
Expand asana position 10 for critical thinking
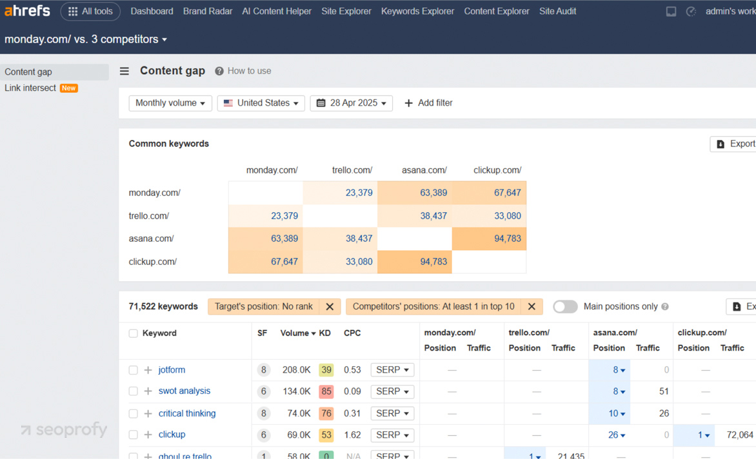pyautogui.click(x=617, y=413)
